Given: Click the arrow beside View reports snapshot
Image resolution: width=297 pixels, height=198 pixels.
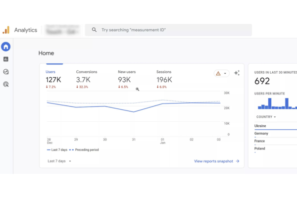Looking at the screenshot, I should (238, 161).
